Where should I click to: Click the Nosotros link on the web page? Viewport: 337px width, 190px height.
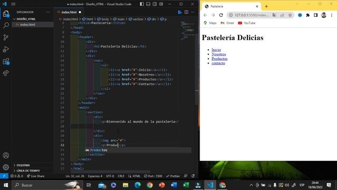219,54
